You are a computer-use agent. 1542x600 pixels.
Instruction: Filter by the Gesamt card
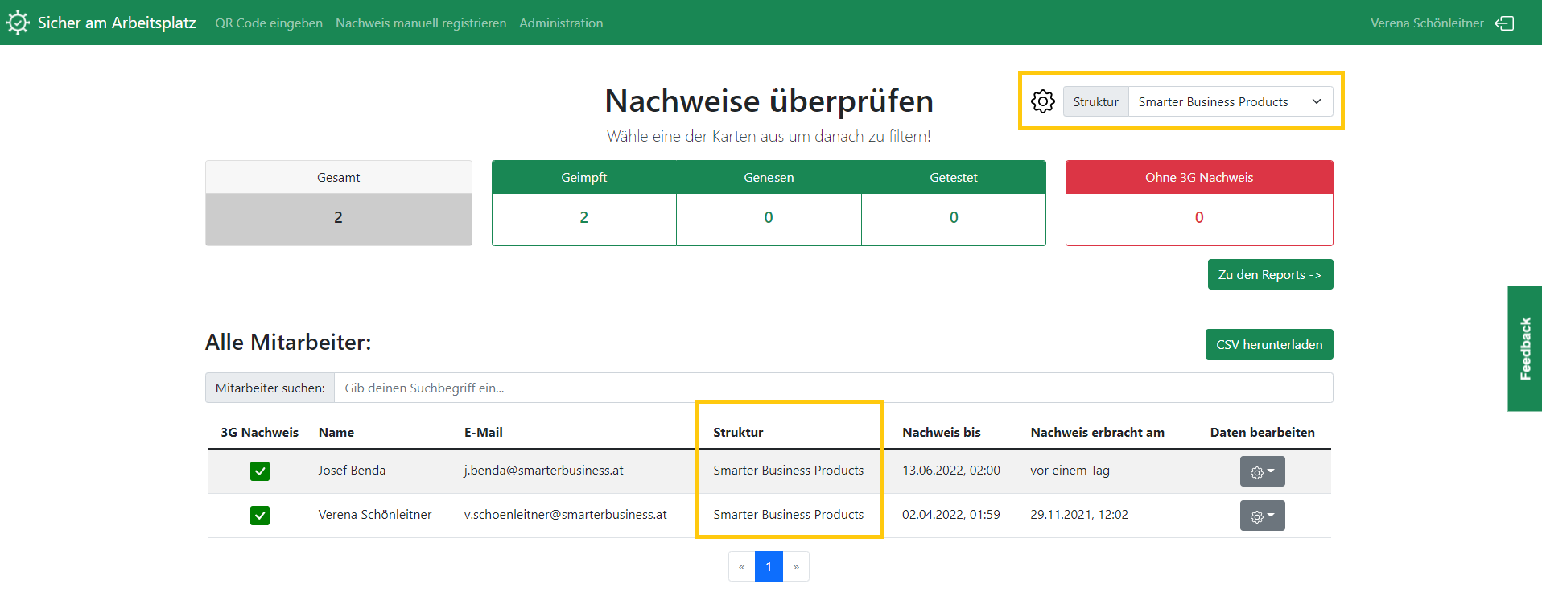339,203
